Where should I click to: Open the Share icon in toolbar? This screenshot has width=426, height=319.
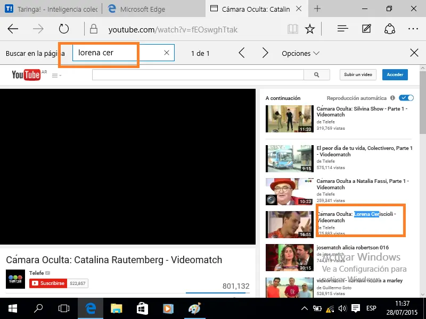coord(390,29)
